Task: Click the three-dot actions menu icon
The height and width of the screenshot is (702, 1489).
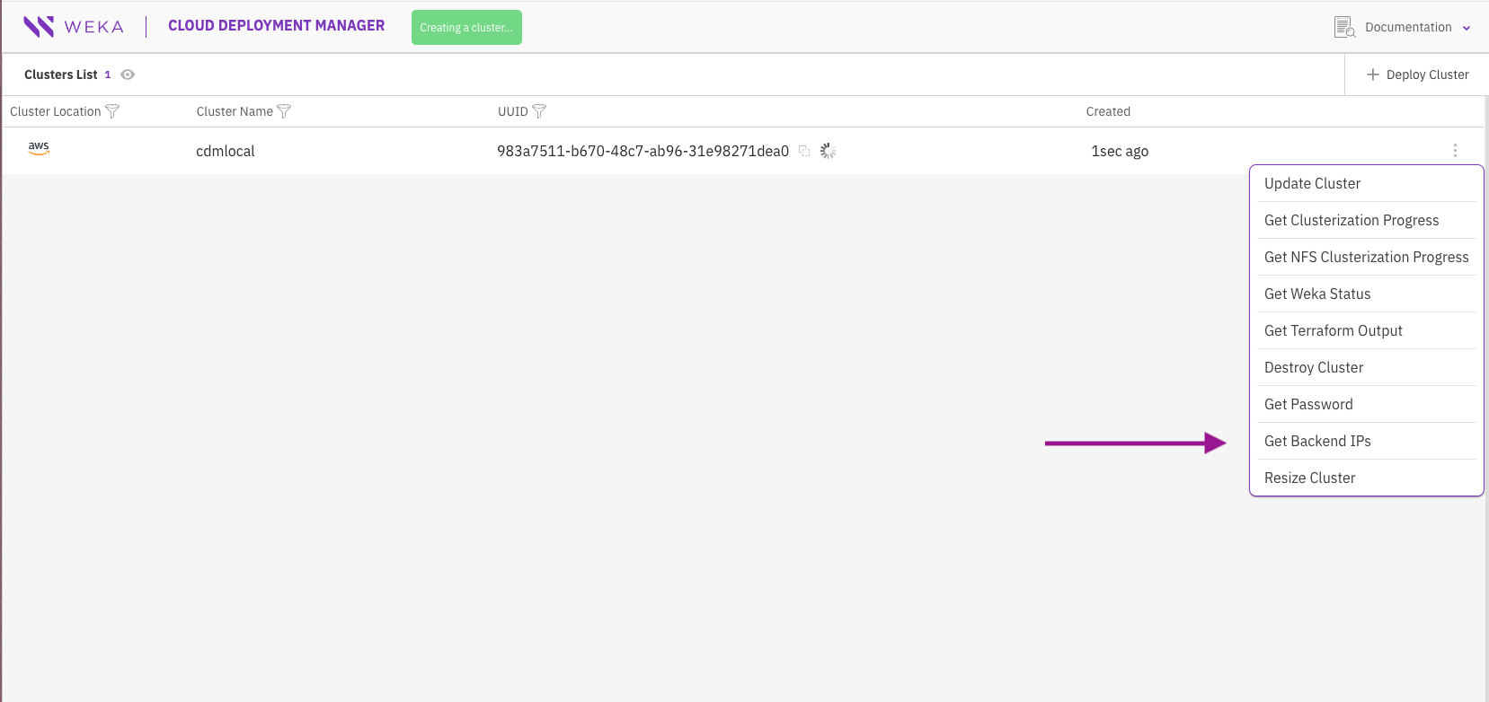Action: tap(1455, 151)
